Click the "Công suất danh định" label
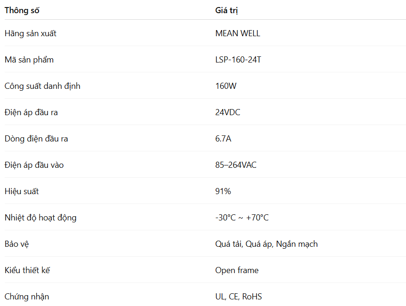 (x=42, y=86)
